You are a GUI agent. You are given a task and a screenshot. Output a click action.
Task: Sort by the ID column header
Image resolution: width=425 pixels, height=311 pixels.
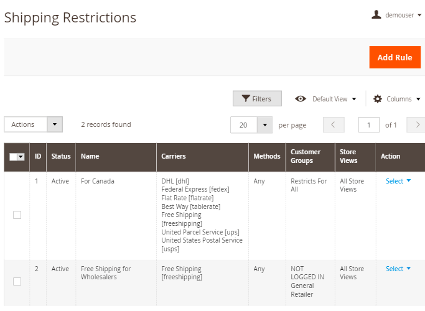[x=38, y=157]
